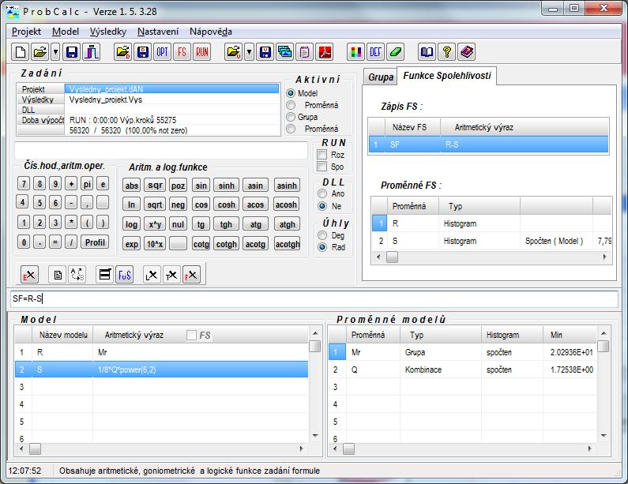This screenshot has height=484, width=628.
Task: Select Proměnná radio below Model
Action: click(291, 105)
